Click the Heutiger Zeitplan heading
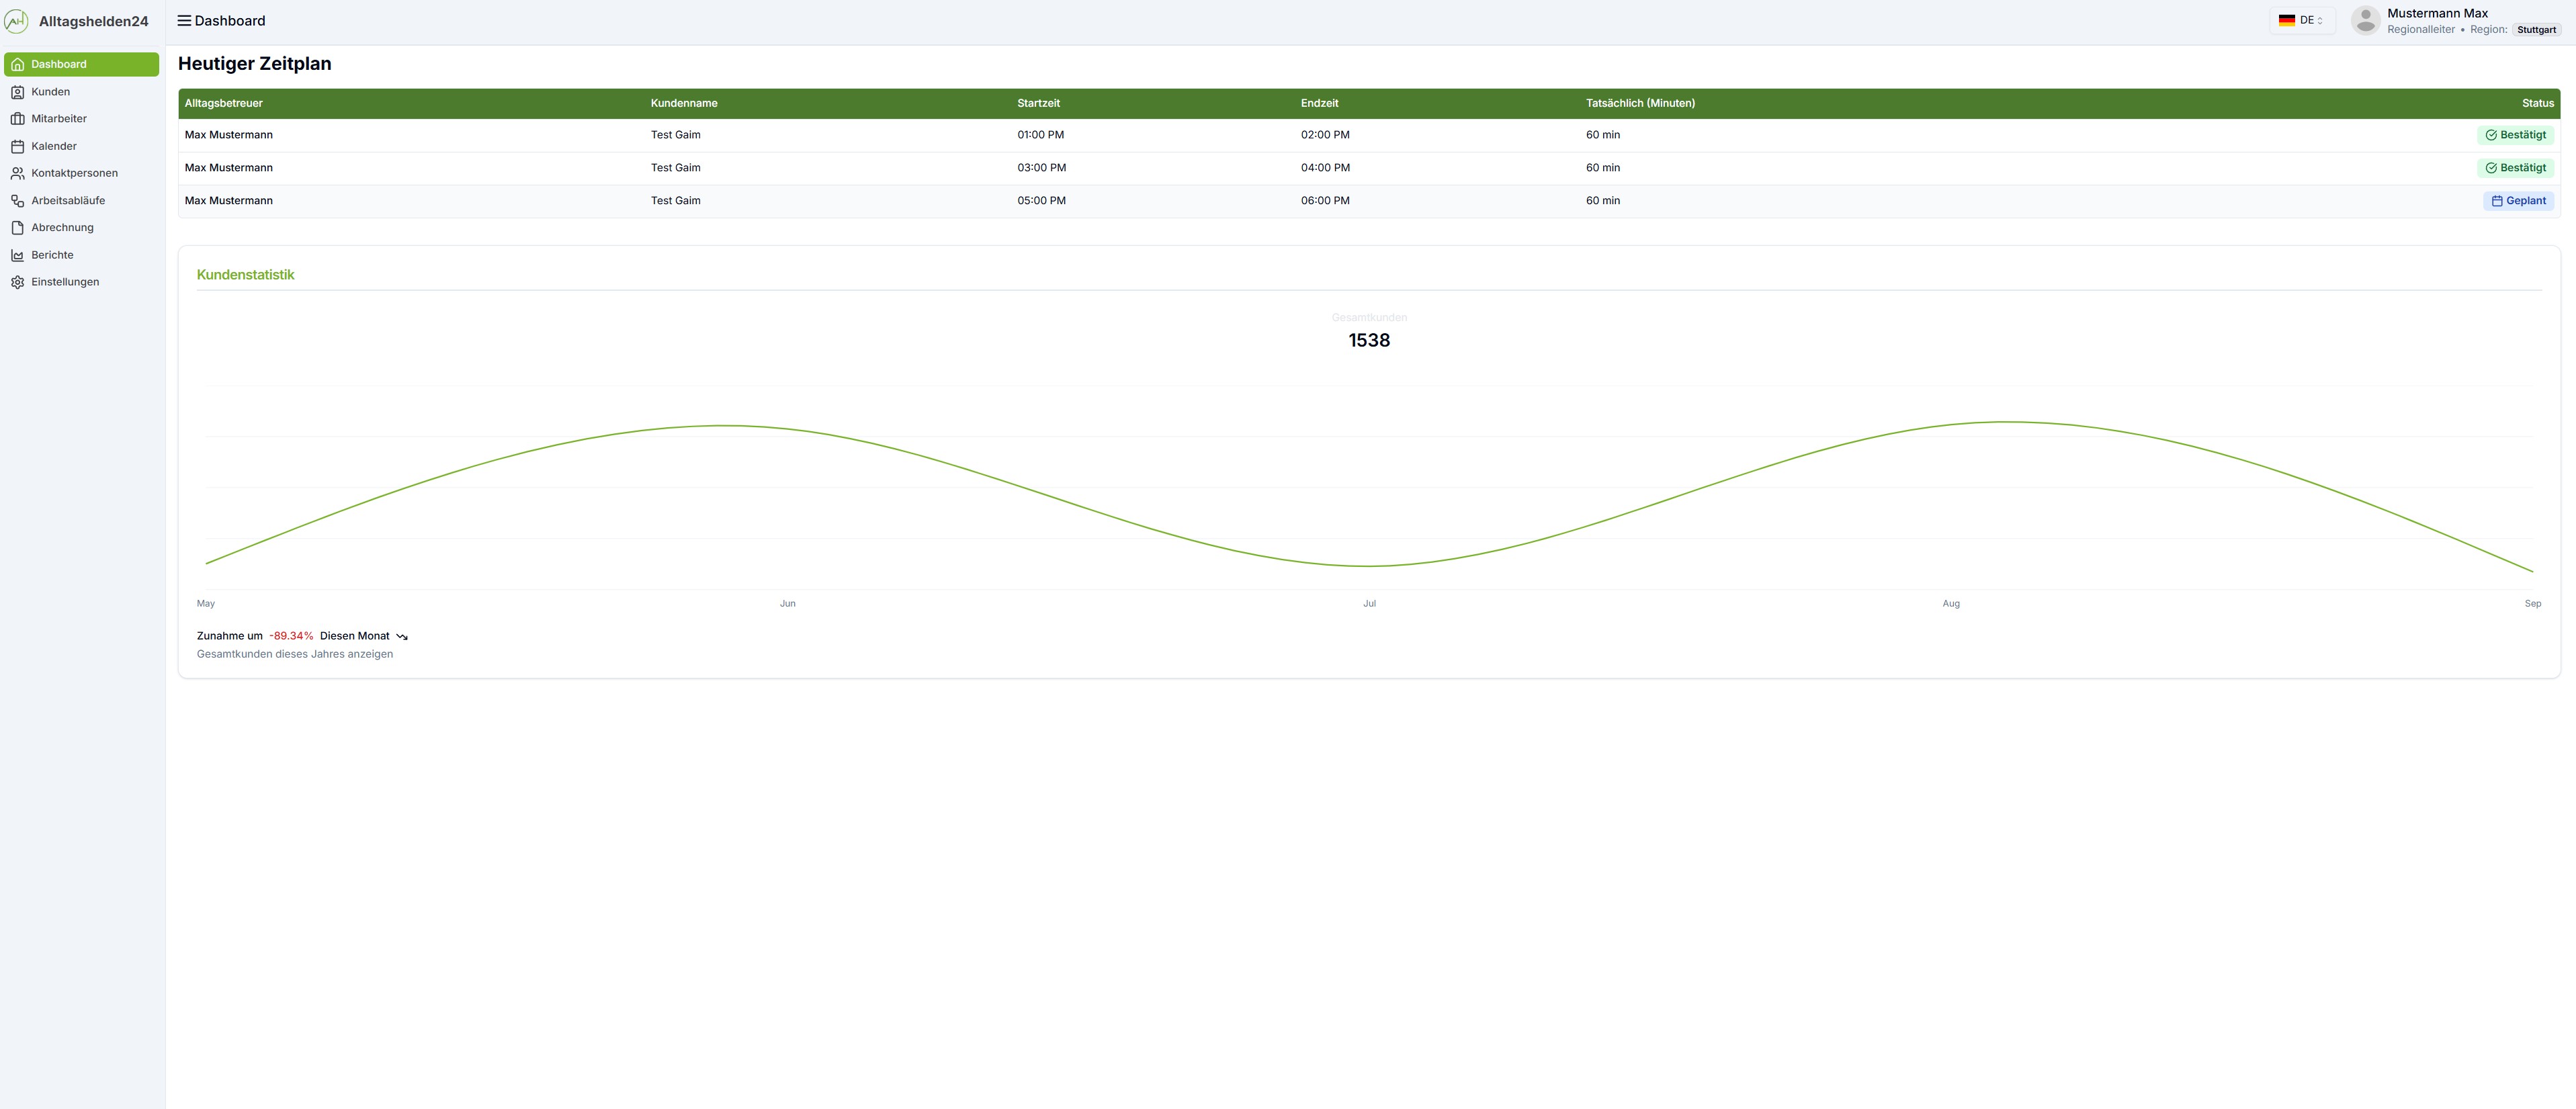This screenshot has height=1109, width=2576. pos(255,64)
